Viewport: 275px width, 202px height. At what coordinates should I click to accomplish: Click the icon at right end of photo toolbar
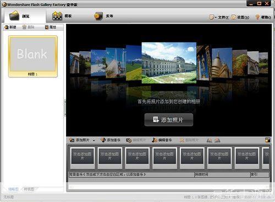pos(268,140)
